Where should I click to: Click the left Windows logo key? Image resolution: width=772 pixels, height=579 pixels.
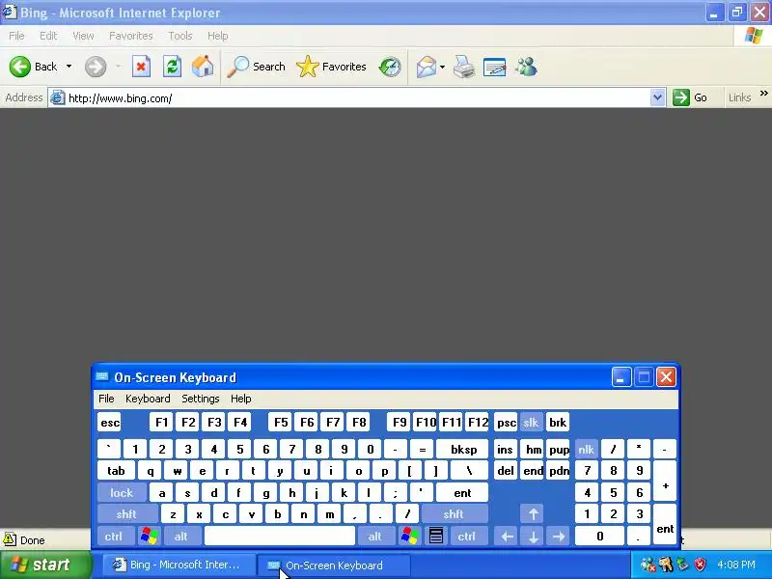point(150,536)
